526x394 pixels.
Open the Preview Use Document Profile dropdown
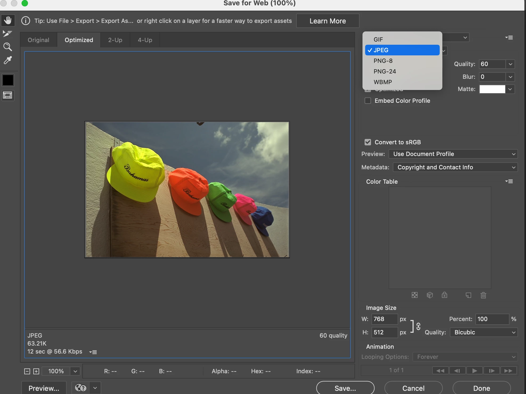[x=453, y=154]
